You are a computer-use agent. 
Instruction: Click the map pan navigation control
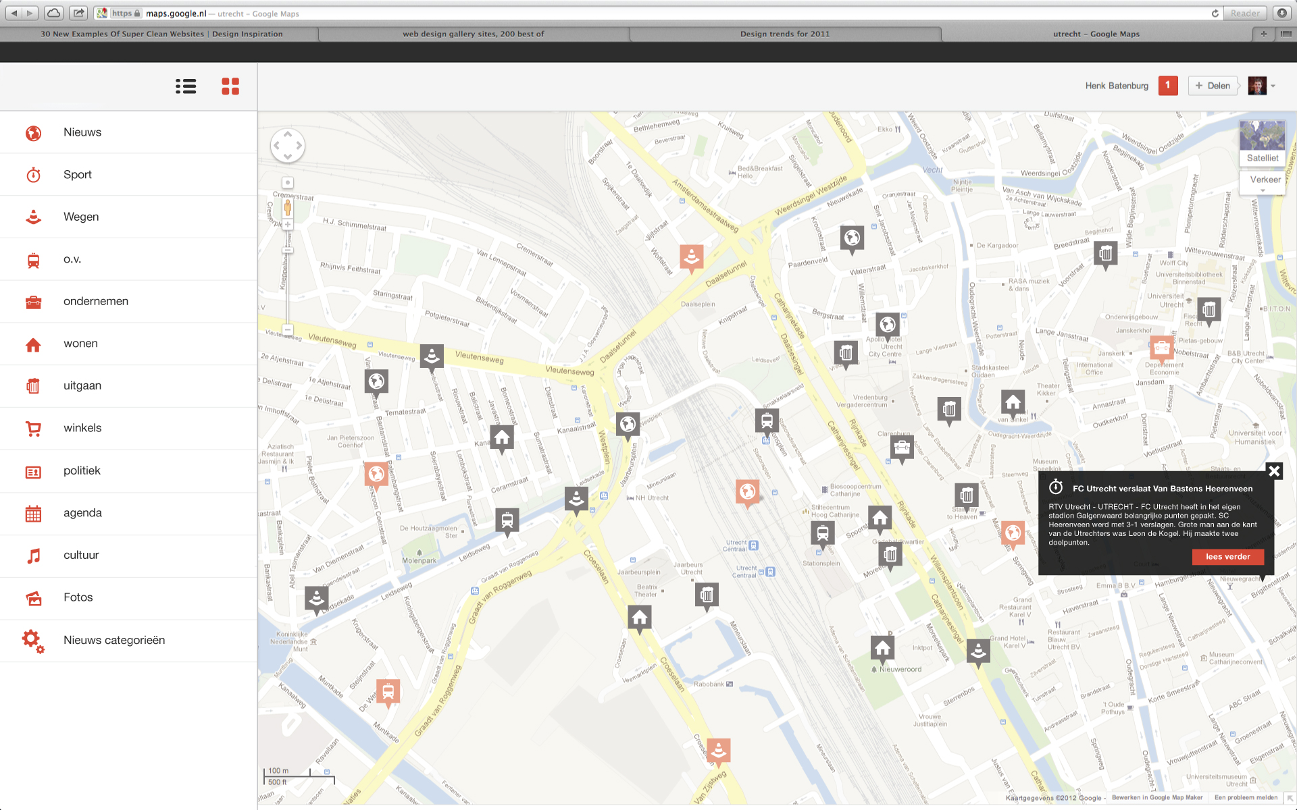pos(288,146)
